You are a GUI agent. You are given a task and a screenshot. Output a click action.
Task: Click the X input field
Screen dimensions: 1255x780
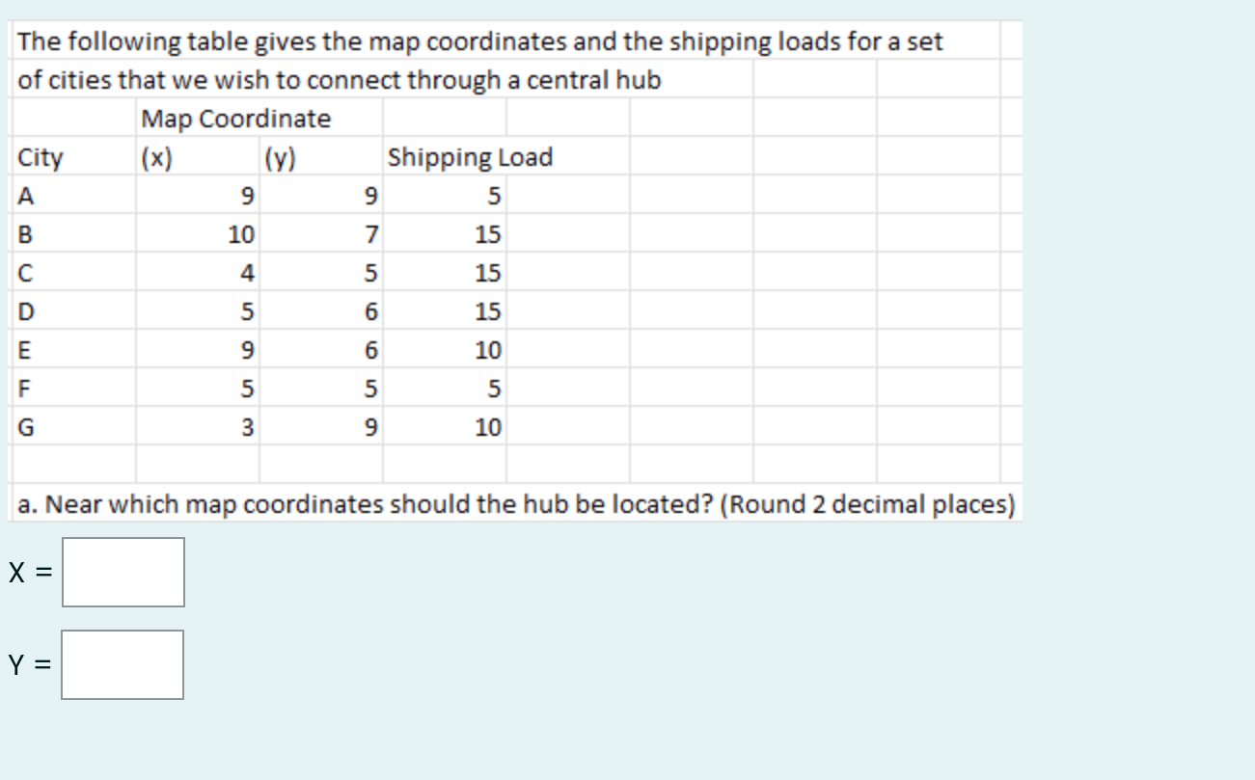[123, 570]
